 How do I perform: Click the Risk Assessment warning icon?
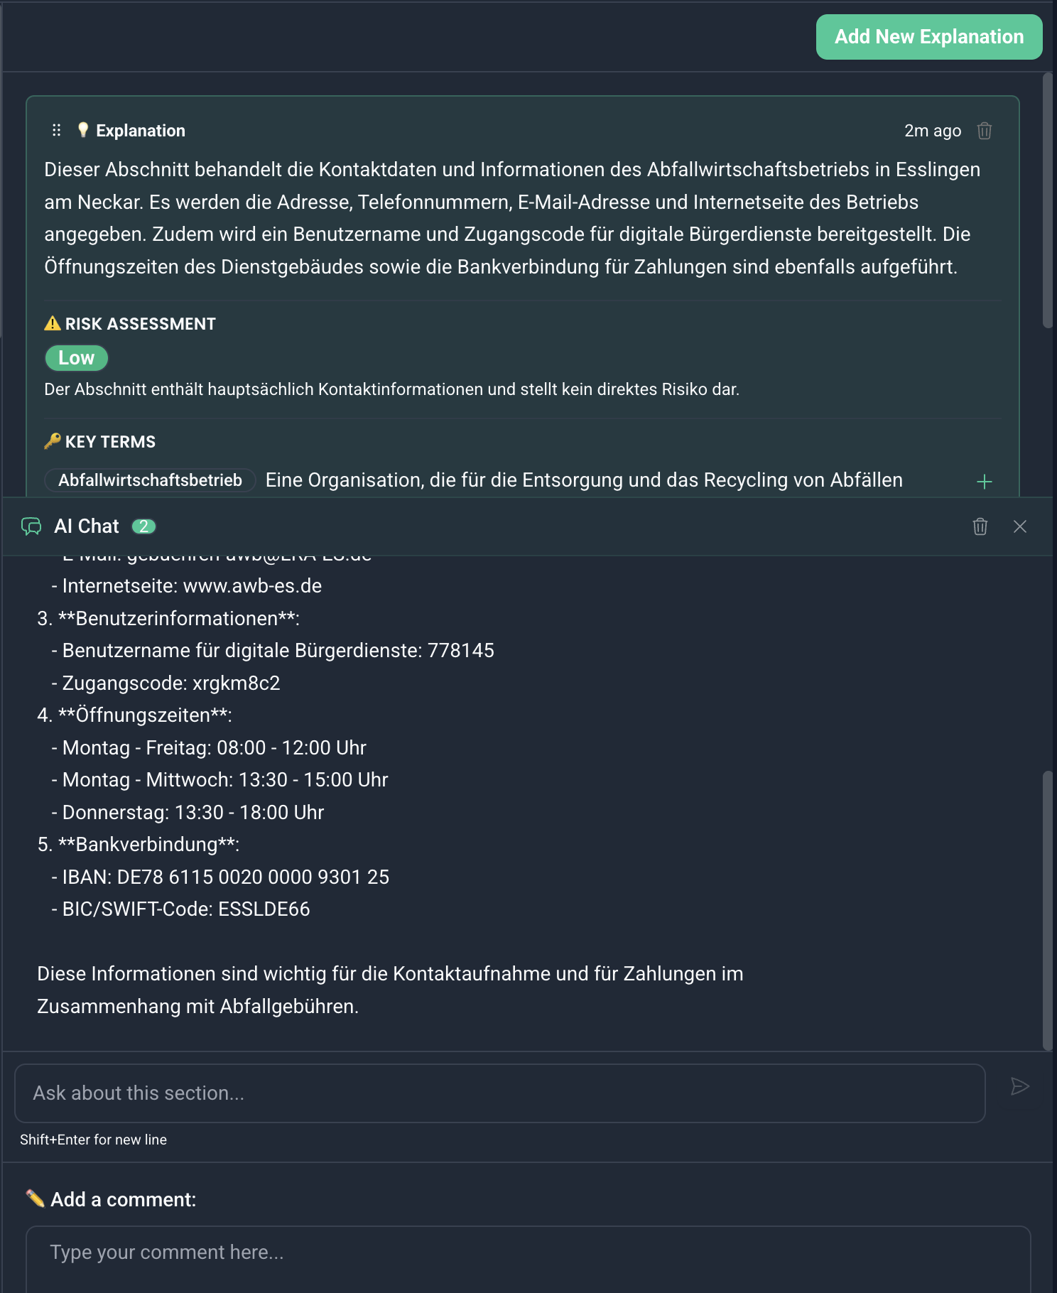pos(53,324)
